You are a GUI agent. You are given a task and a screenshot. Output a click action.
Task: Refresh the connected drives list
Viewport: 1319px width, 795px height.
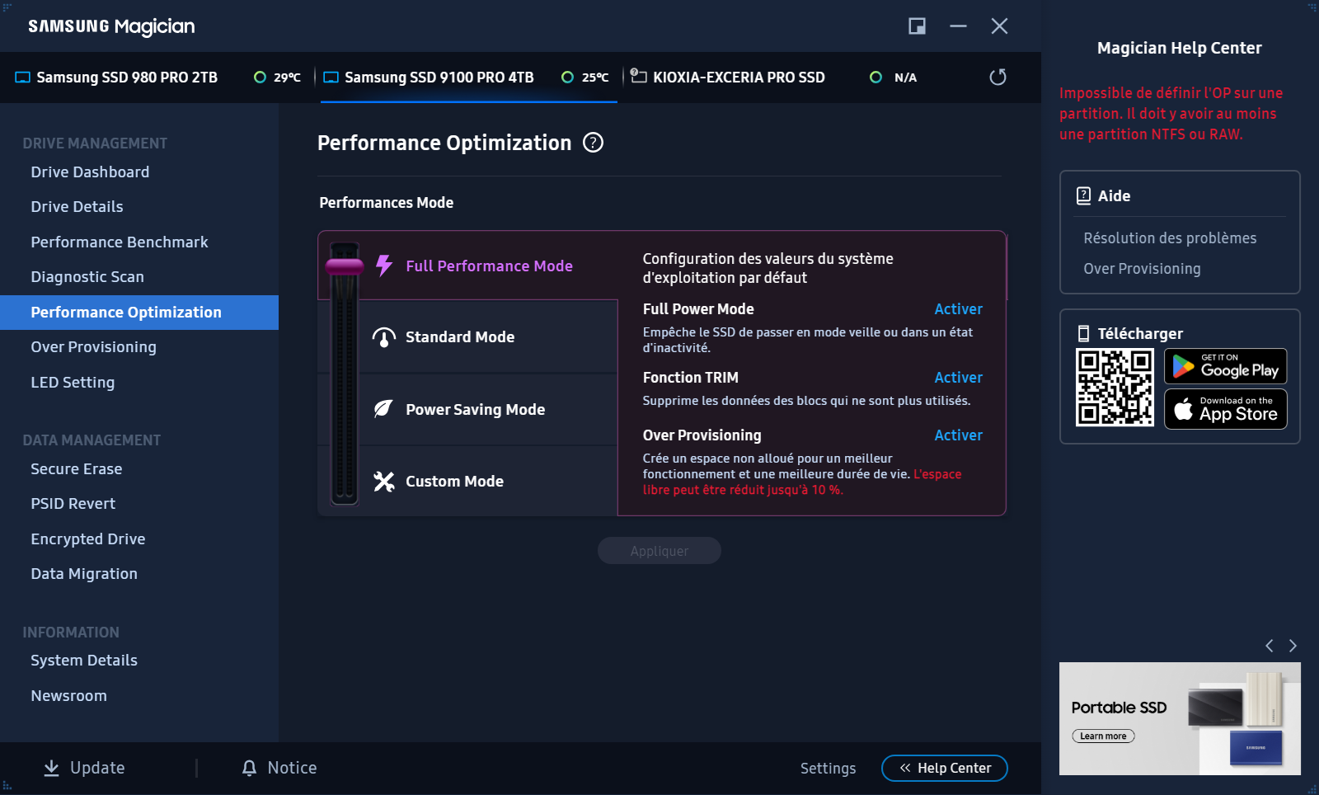(x=997, y=77)
